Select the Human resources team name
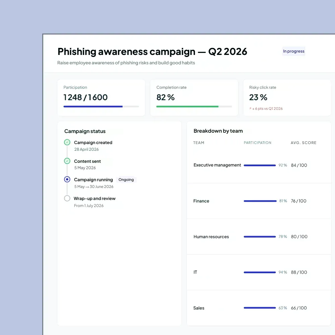Screen dimensions: 335x335 [211, 237]
